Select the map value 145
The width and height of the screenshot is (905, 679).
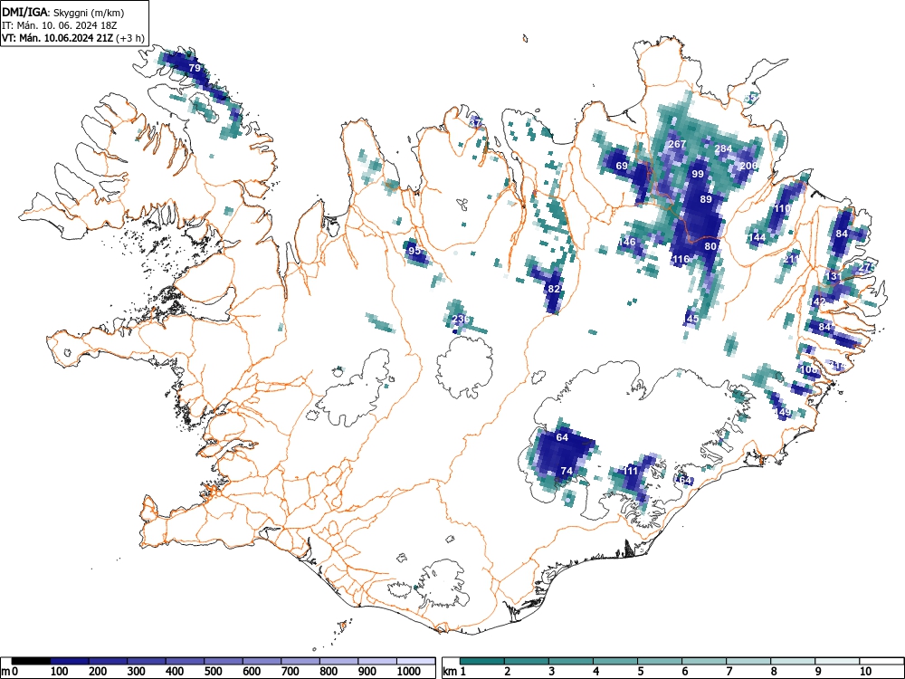691,319
